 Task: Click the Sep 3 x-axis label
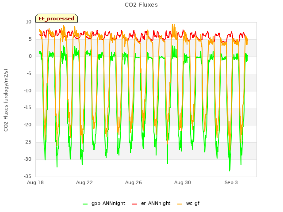(231, 182)
